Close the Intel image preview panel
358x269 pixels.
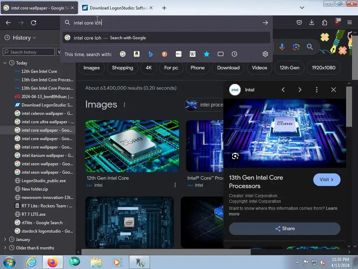333,90
